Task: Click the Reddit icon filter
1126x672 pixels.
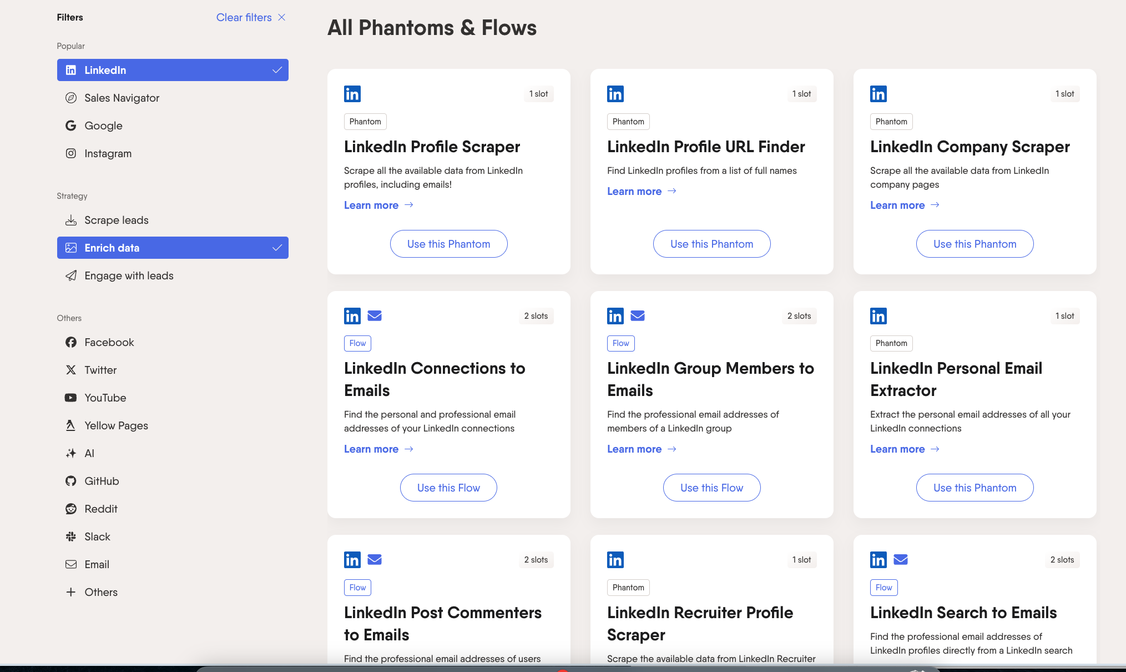Action: click(71, 509)
